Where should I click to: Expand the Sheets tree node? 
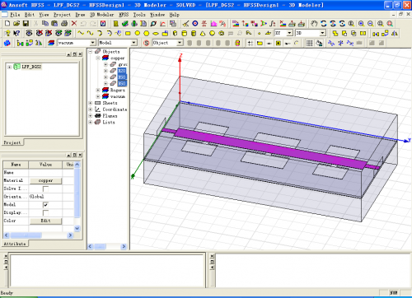point(91,103)
